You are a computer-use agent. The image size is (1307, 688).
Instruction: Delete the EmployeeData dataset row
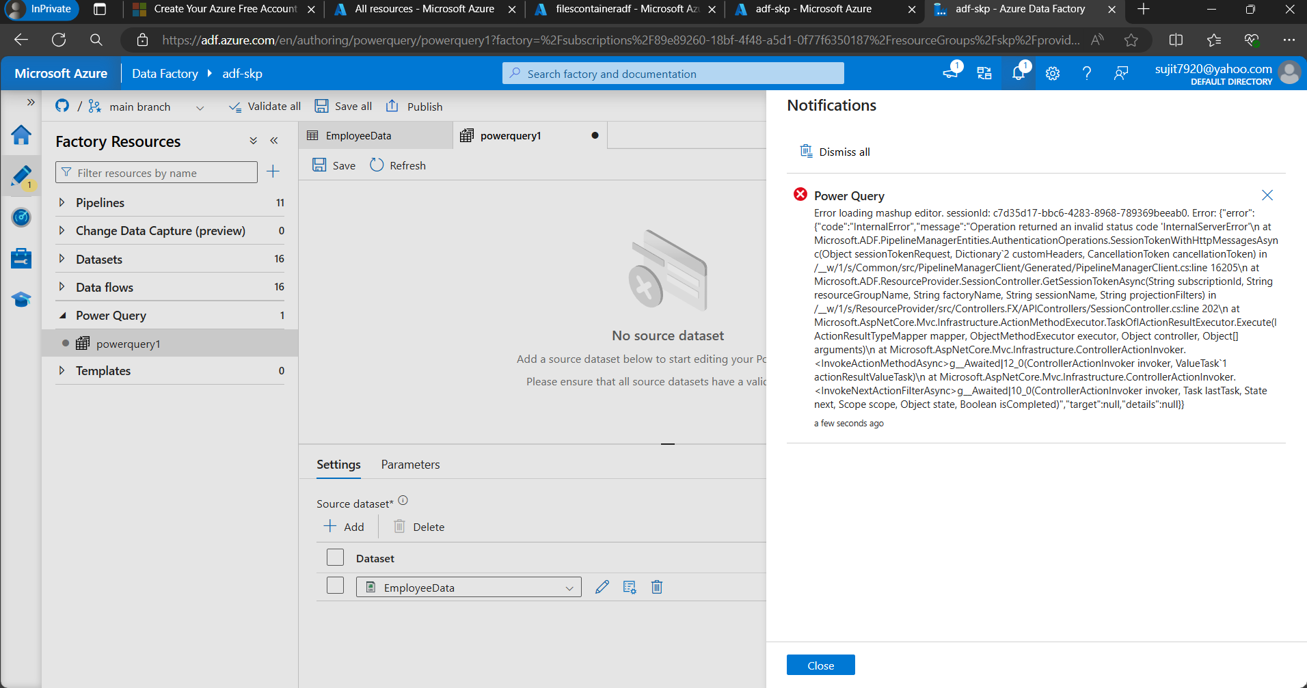coord(657,587)
